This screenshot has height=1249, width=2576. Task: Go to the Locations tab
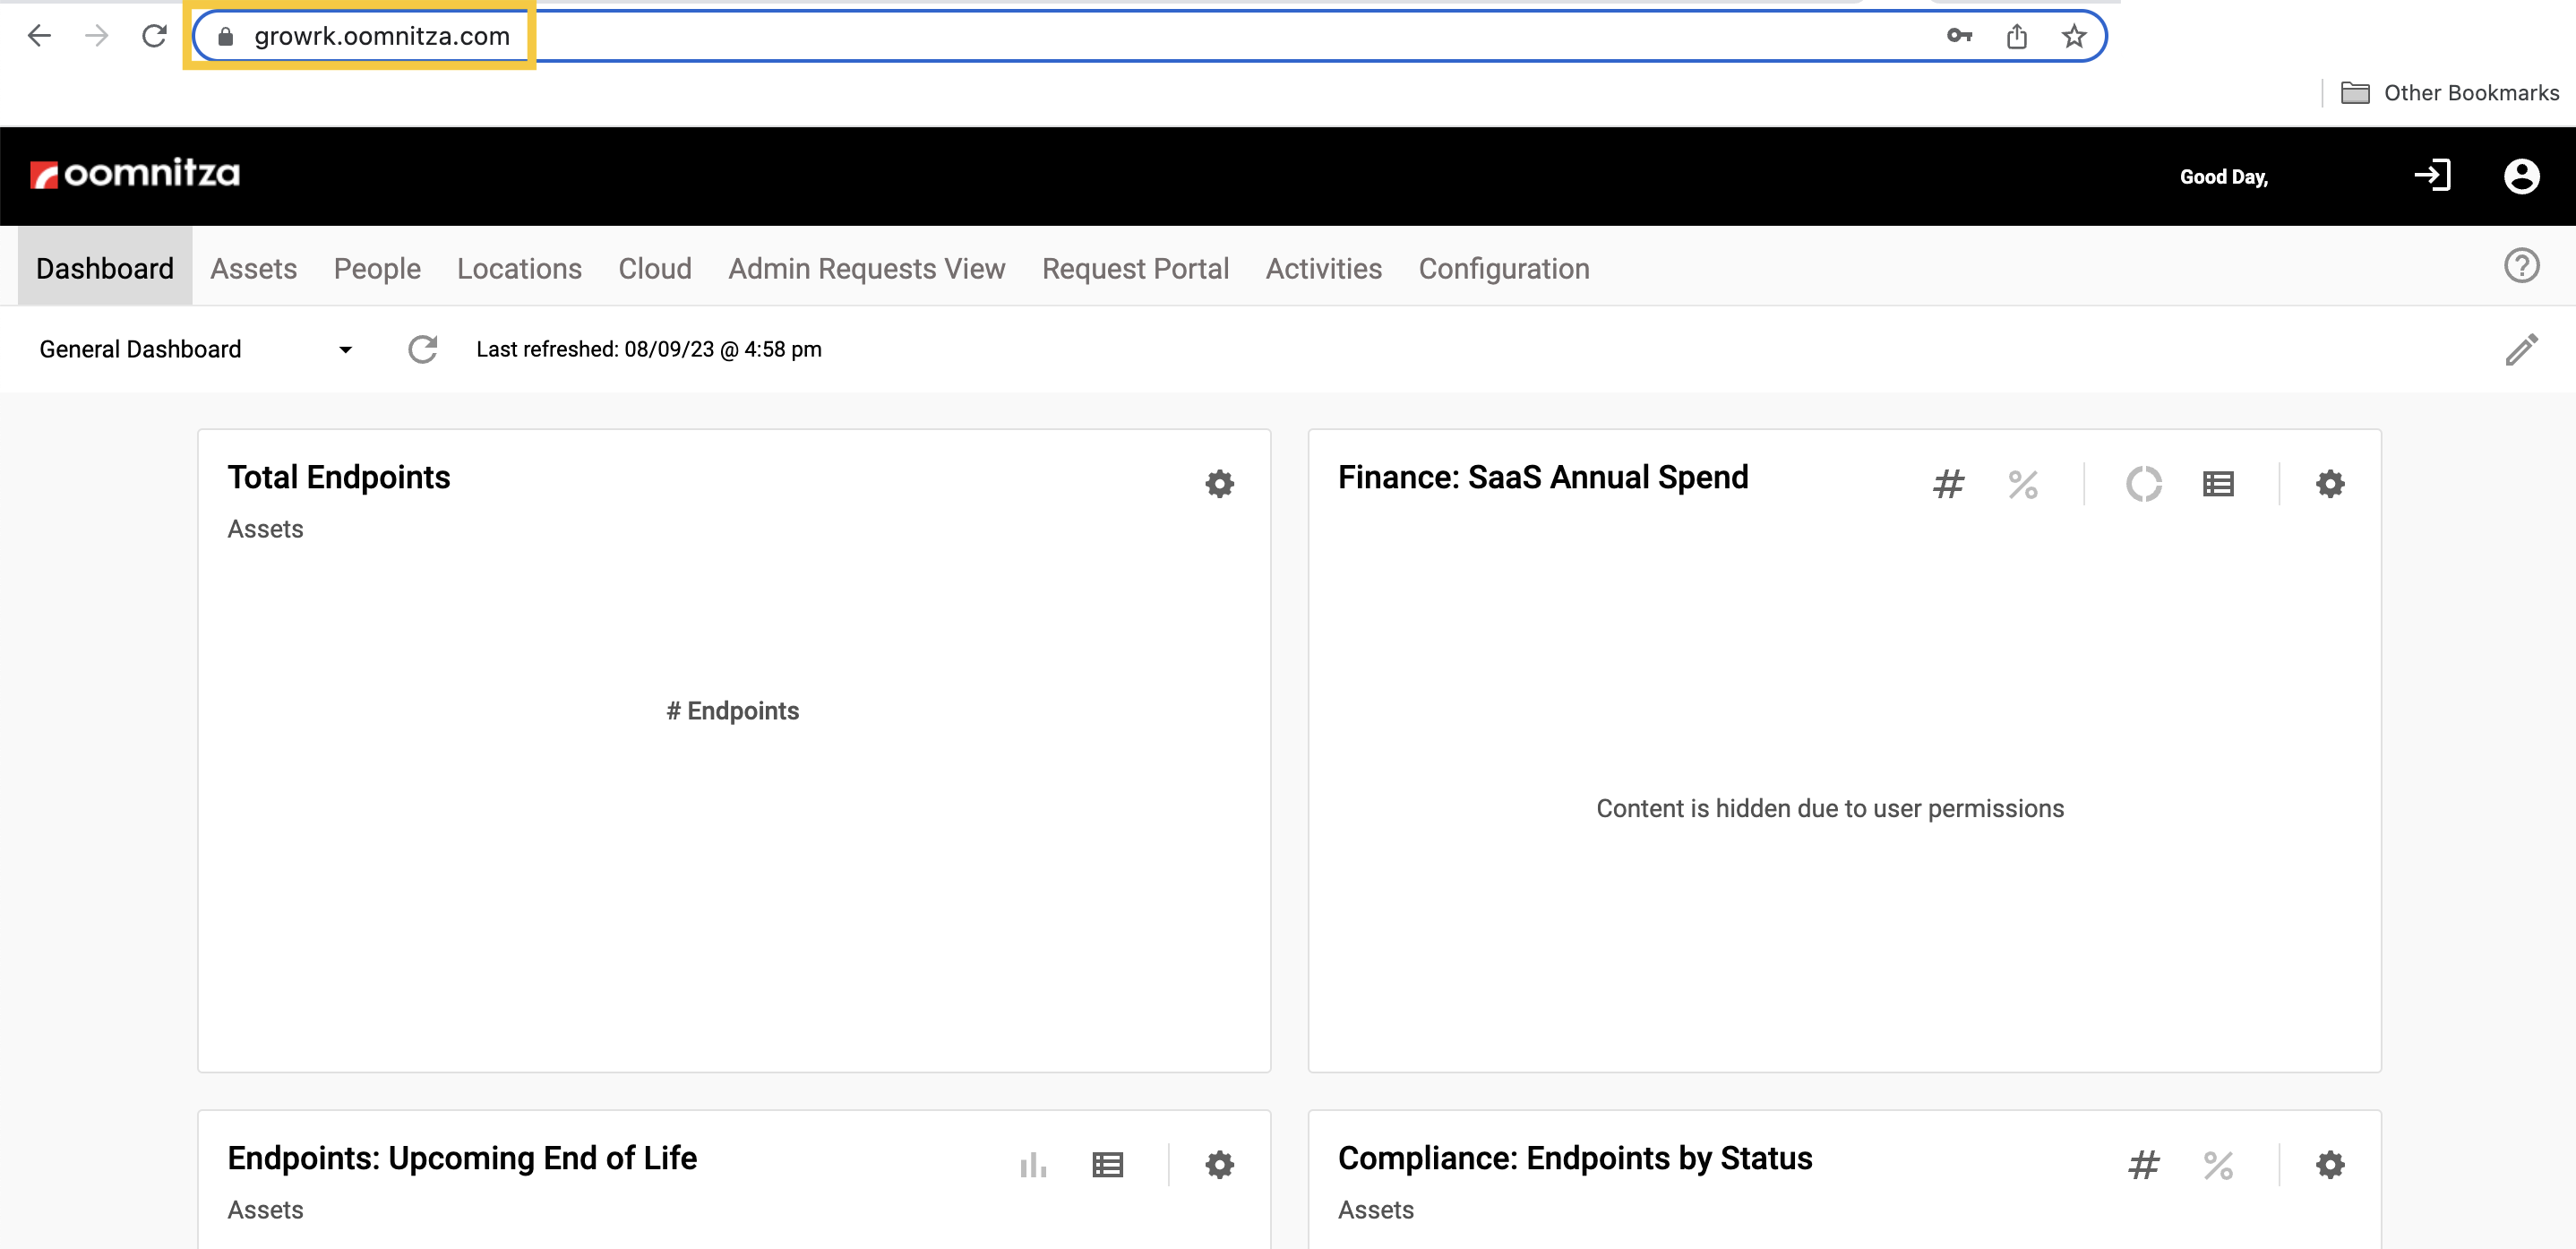tap(518, 268)
